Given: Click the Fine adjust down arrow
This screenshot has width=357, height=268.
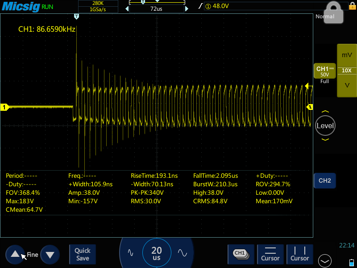Looking at the screenshot, I should coord(50,254).
